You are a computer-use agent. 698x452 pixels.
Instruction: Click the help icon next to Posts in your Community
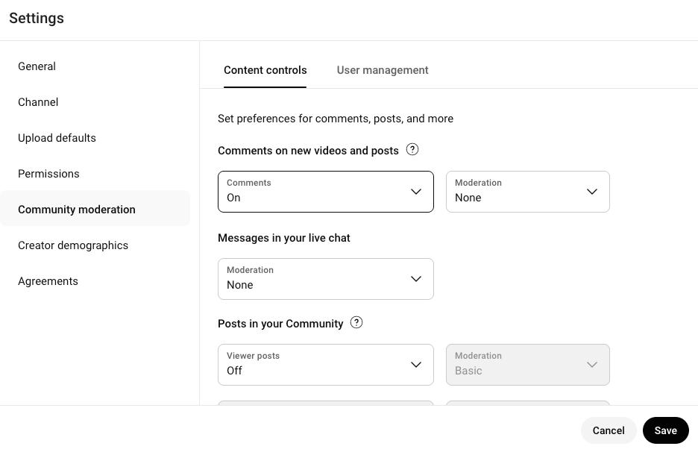tap(356, 322)
